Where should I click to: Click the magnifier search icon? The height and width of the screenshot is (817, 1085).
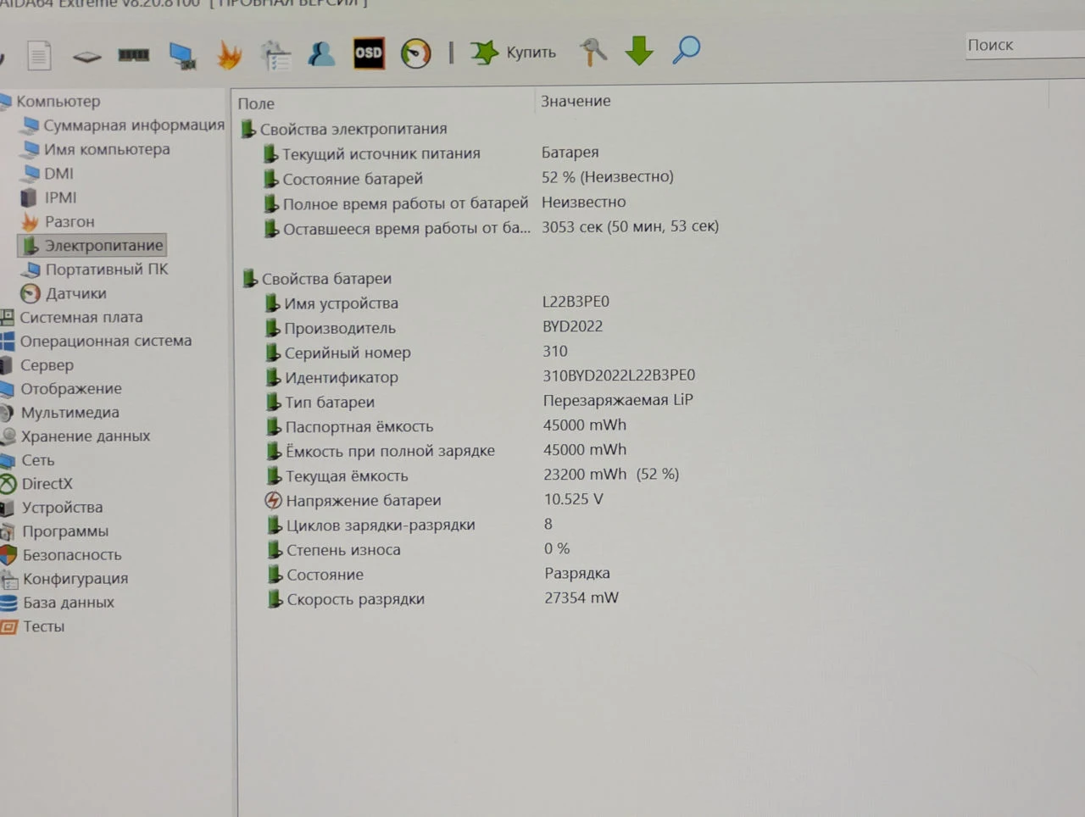tap(686, 50)
